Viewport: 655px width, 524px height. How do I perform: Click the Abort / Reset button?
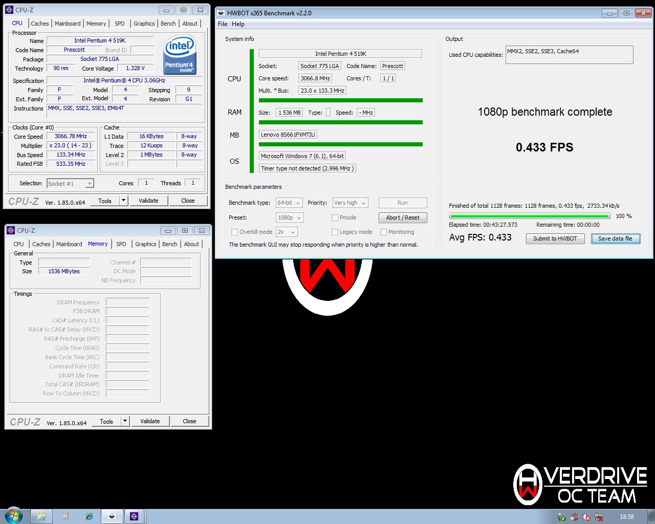403,217
